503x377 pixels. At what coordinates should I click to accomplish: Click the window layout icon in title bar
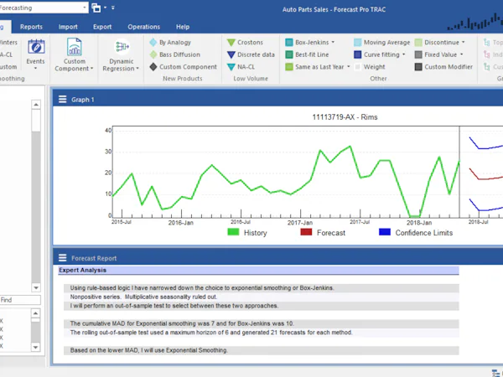coord(96,8)
